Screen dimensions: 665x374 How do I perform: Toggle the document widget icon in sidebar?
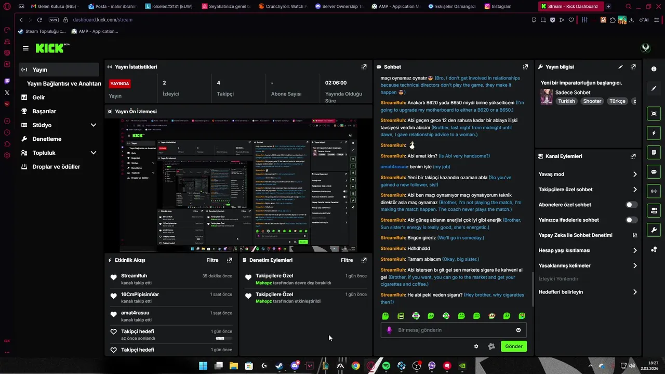pyautogui.click(x=654, y=152)
